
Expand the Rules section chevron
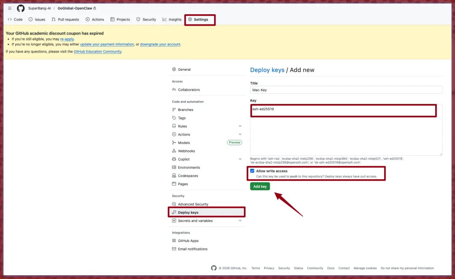tap(240, 126)
